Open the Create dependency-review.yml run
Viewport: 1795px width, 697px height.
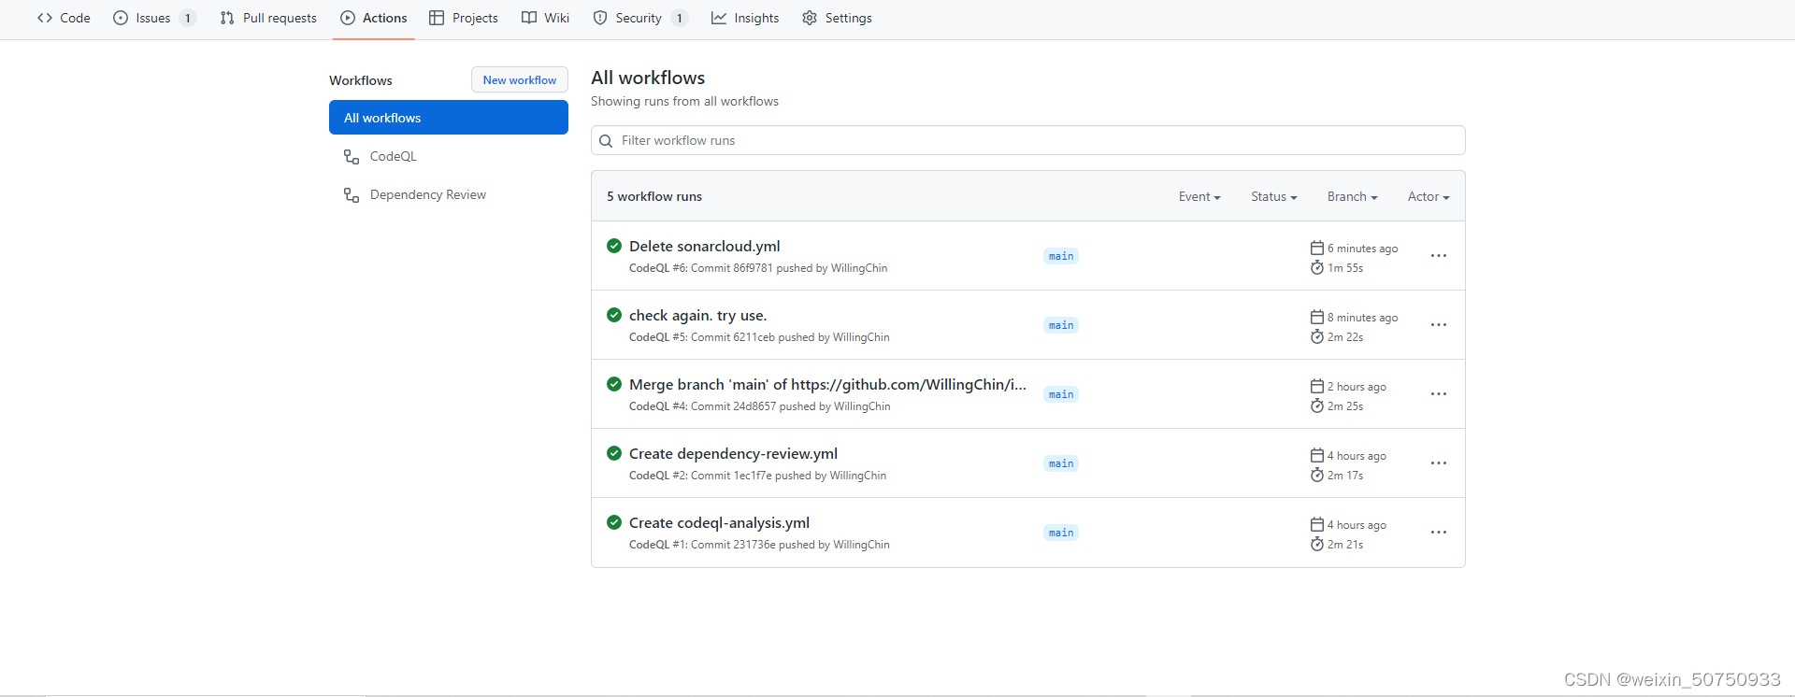(x=733, y=453)
